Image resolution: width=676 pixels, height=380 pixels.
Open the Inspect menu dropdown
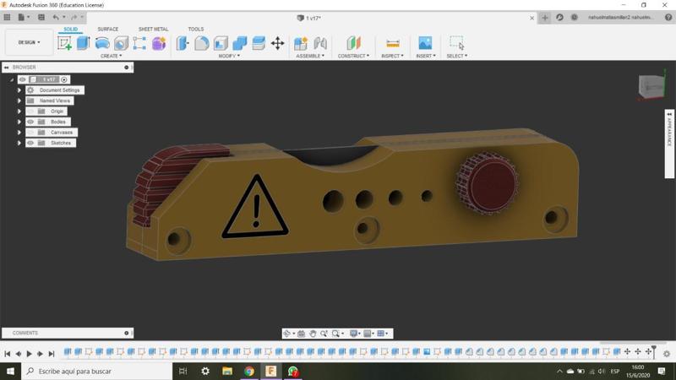(392, 56)
